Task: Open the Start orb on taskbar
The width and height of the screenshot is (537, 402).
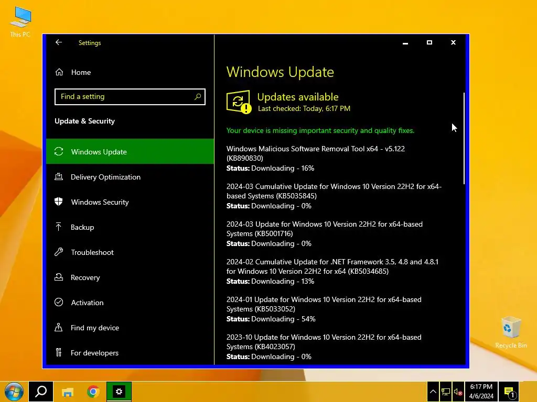Action: (x=14, y=392)
